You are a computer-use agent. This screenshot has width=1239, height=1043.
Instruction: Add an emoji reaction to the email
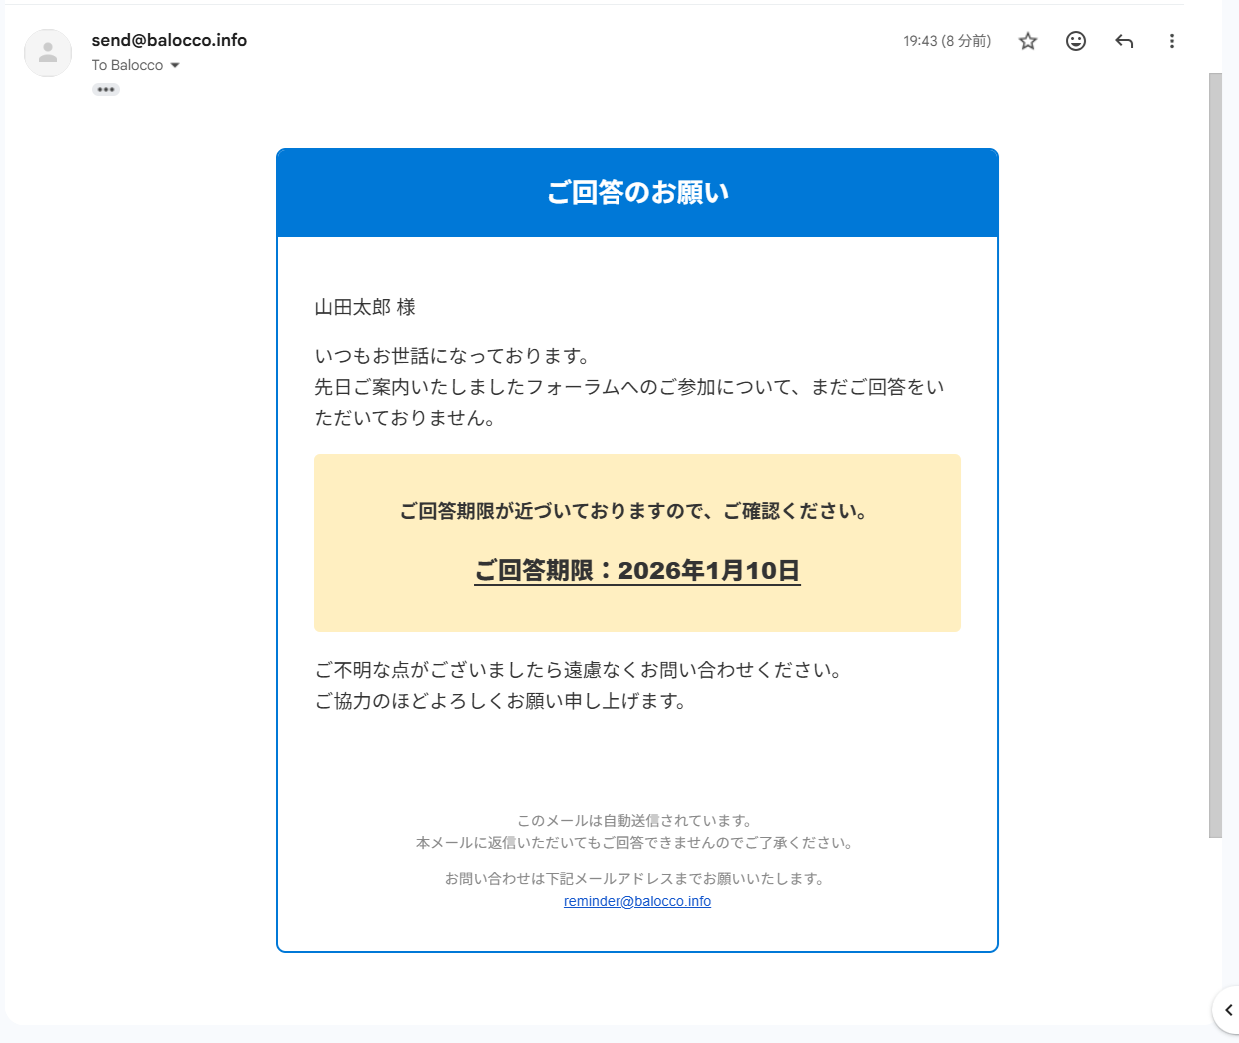click(x=1076, y=41)
